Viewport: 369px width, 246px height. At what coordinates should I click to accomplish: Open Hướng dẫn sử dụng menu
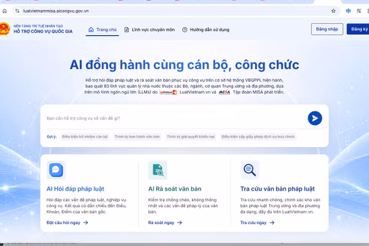pos(205,30)
